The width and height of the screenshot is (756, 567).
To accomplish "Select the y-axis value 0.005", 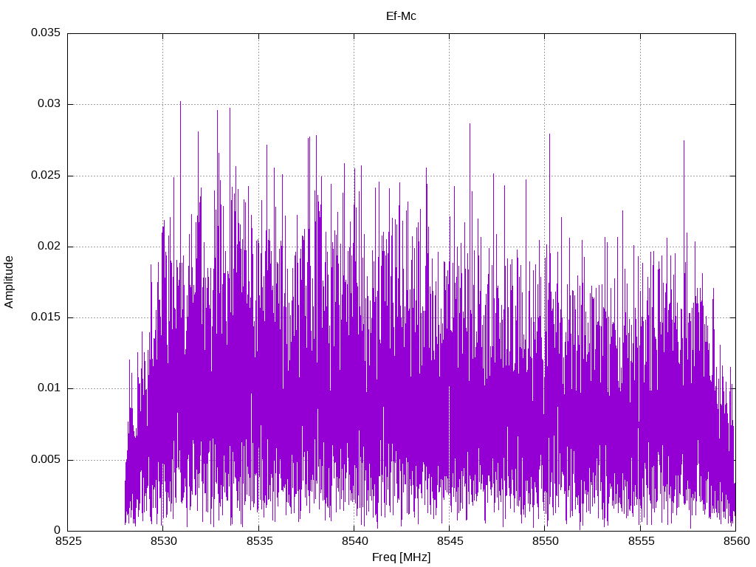I will click(46, 459).
